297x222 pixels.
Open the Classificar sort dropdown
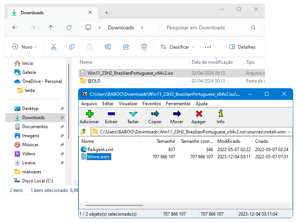177,47
